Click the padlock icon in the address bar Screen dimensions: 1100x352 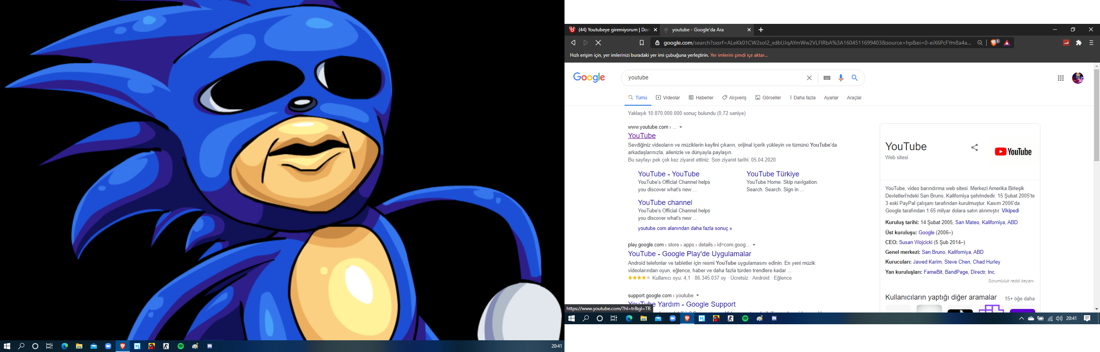pyautogui.click(x=658, y=43)
